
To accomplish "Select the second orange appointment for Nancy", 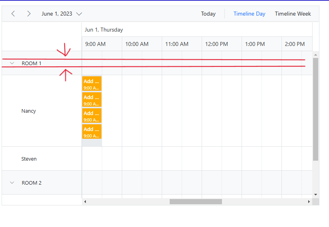I will [x=92, y=100].
